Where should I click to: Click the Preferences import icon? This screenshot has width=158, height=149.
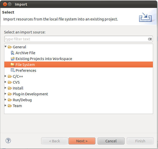click(13, 70)
